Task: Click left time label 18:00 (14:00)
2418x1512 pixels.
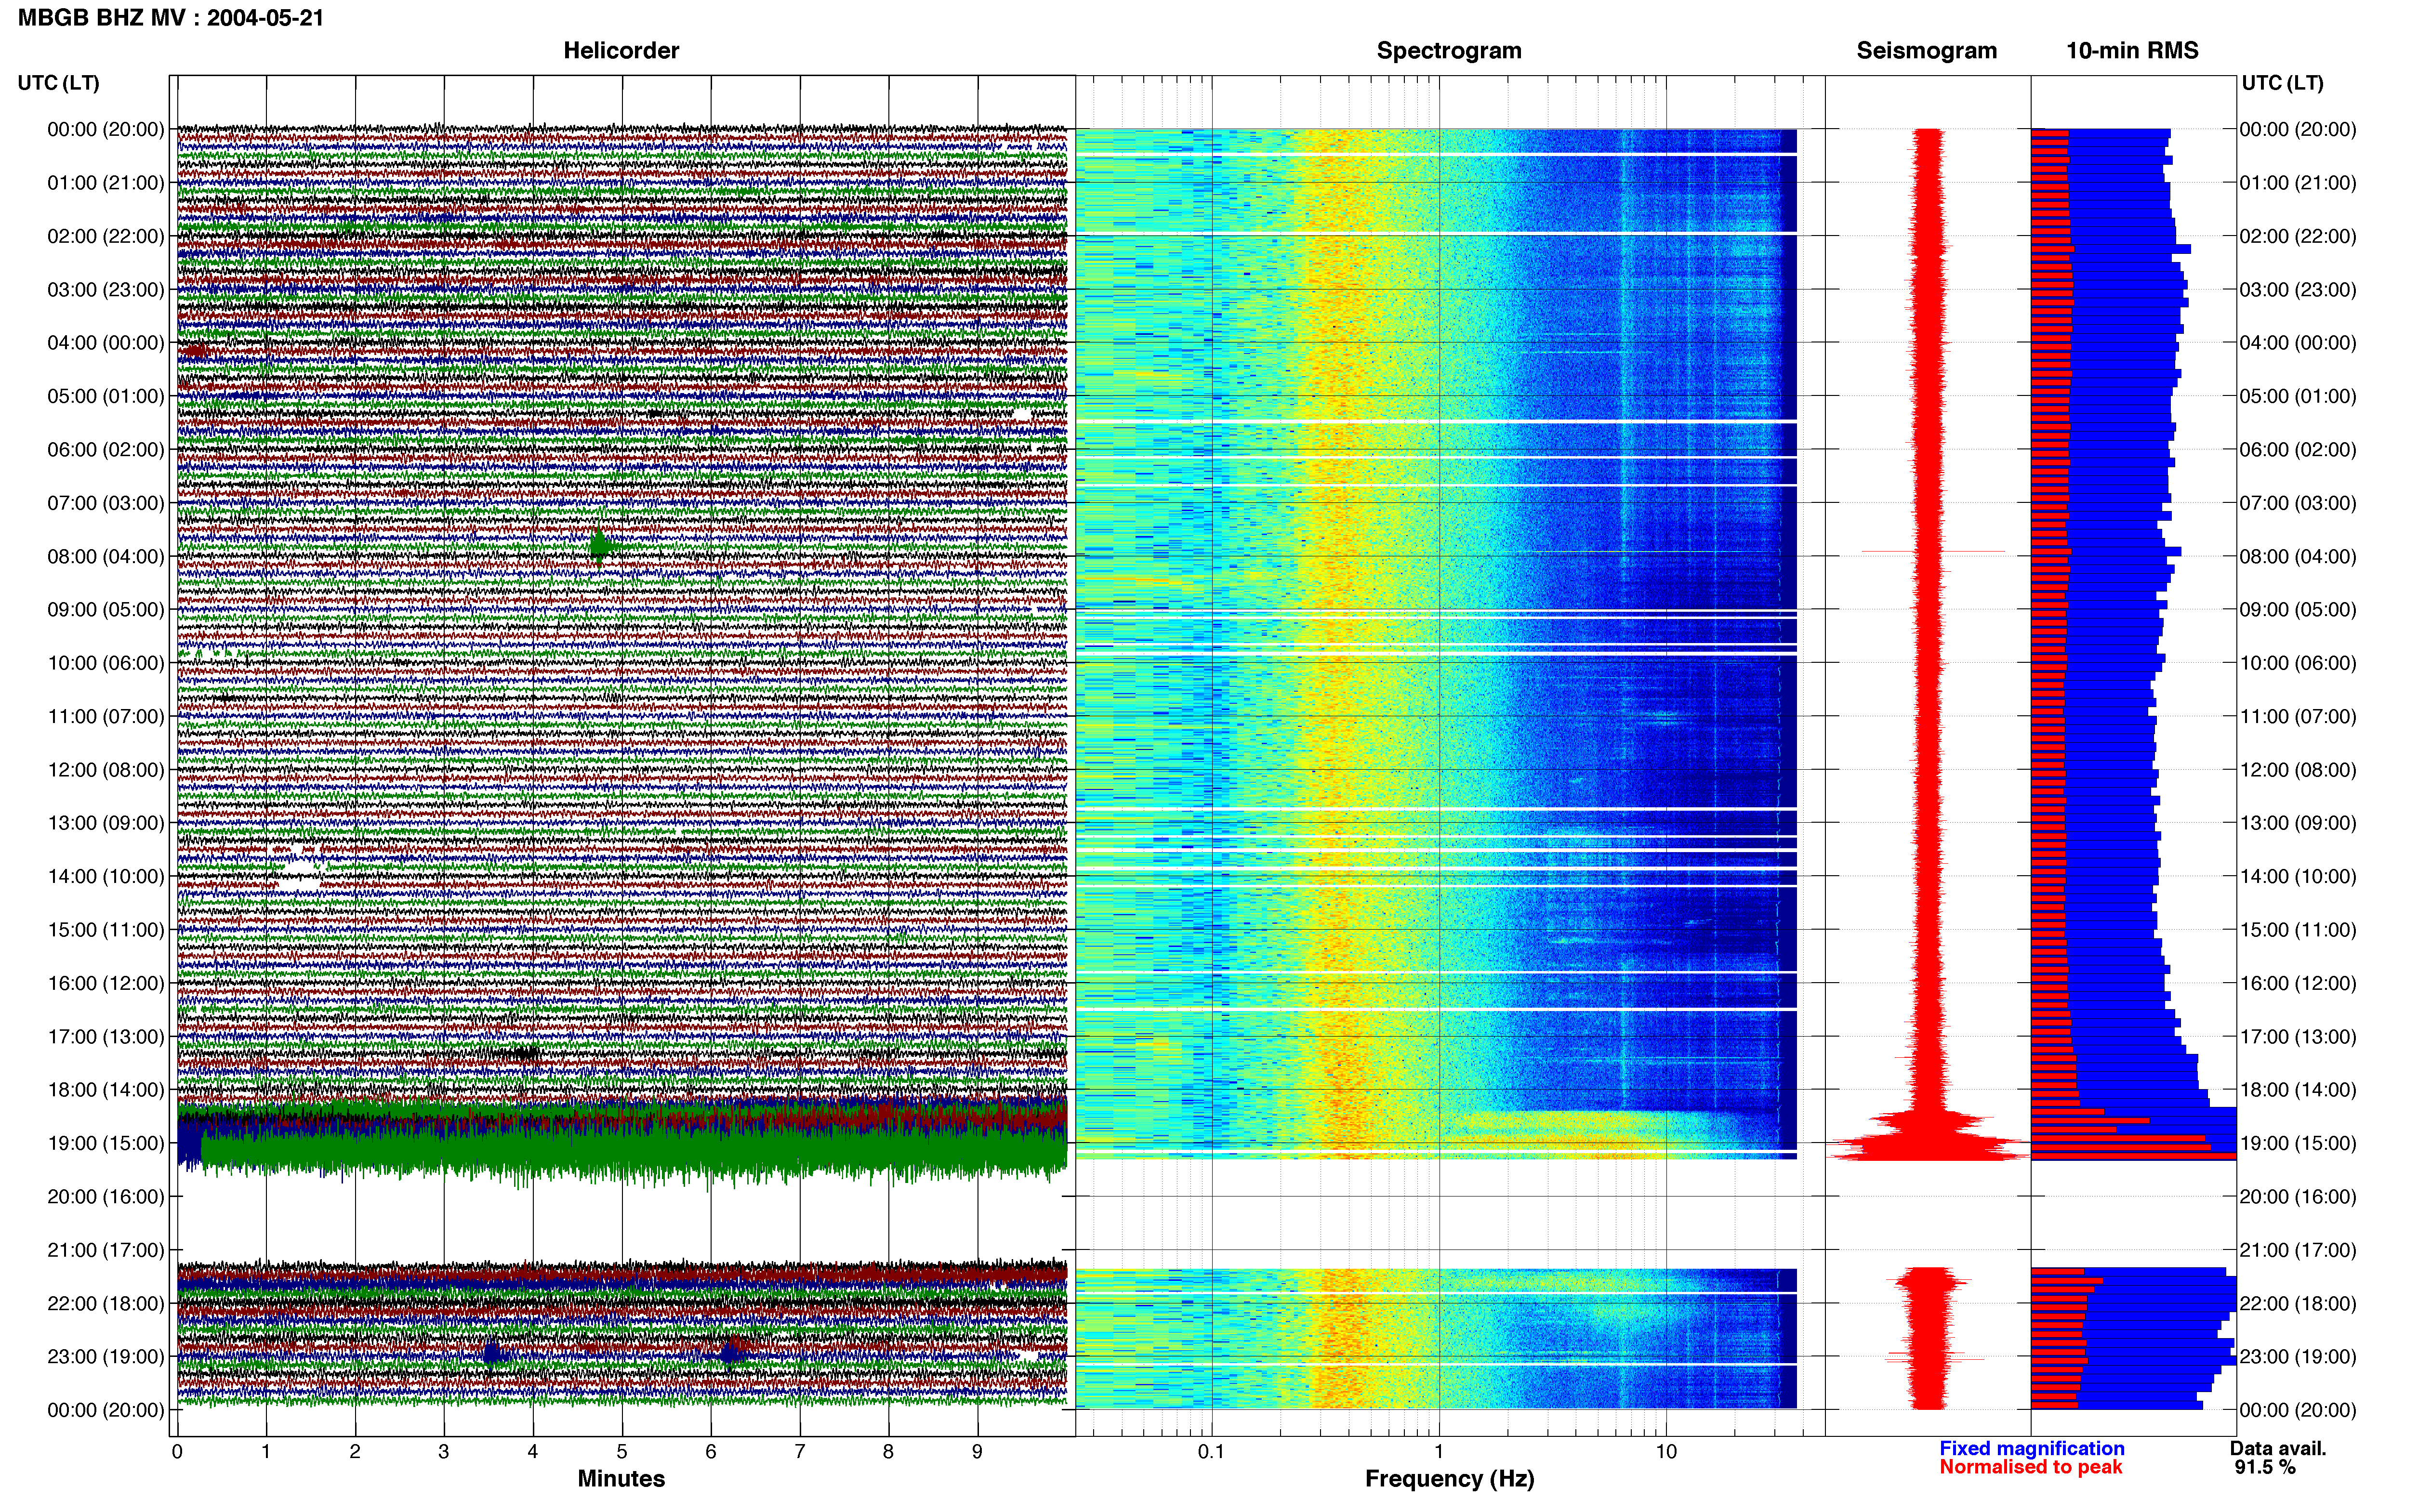Action: (106, 1089)
